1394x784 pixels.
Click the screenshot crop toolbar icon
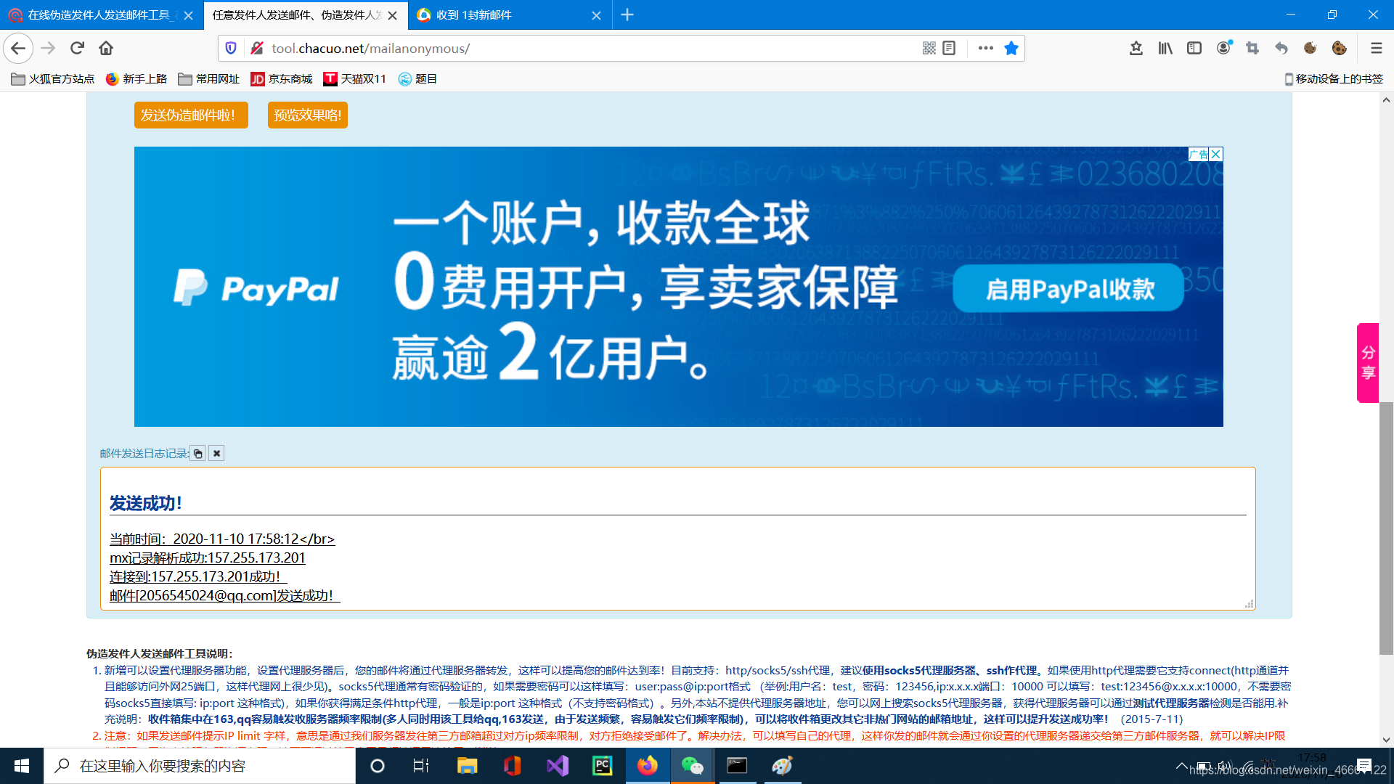click(1252, 48)
